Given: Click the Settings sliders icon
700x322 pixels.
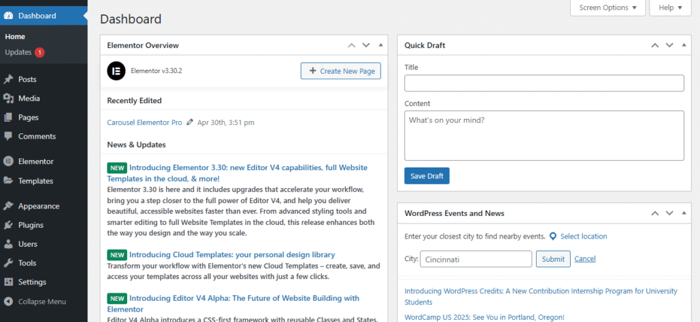Looking at the screenshot, I should [8, 282].
